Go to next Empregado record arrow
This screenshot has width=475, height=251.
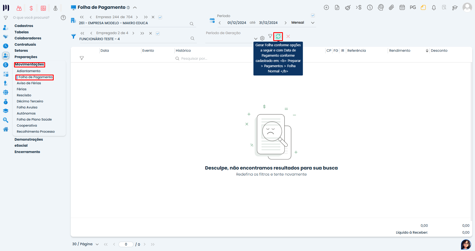click(x=133, y=33)
